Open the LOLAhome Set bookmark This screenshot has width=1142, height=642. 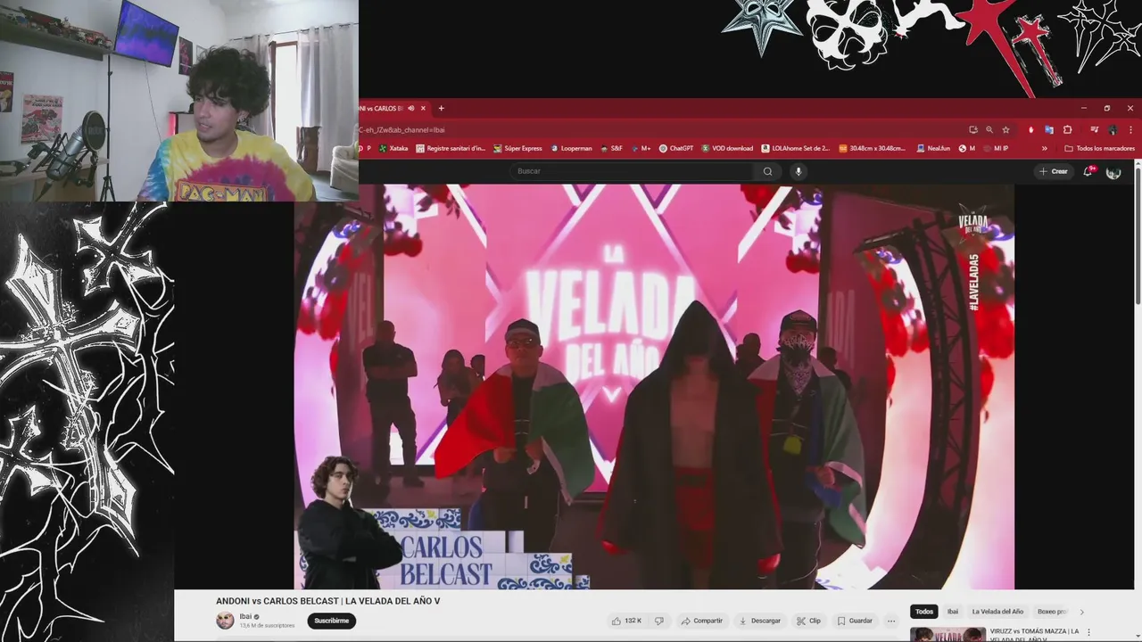795,148
